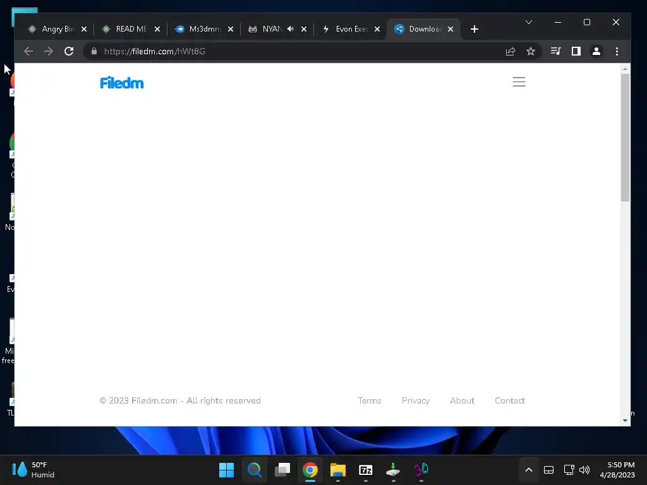Mute audio on the NYAN tab
This screenshot has height=485, width=647.
[291, 29]
